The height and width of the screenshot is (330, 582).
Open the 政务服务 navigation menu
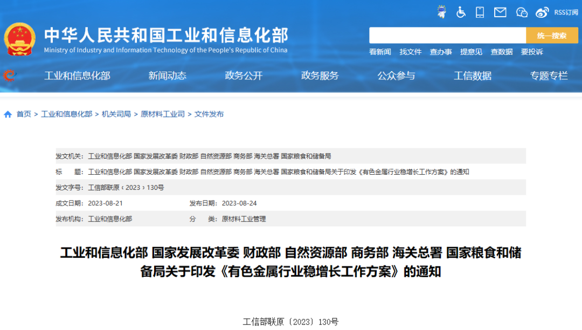click(x=320, y=75)
